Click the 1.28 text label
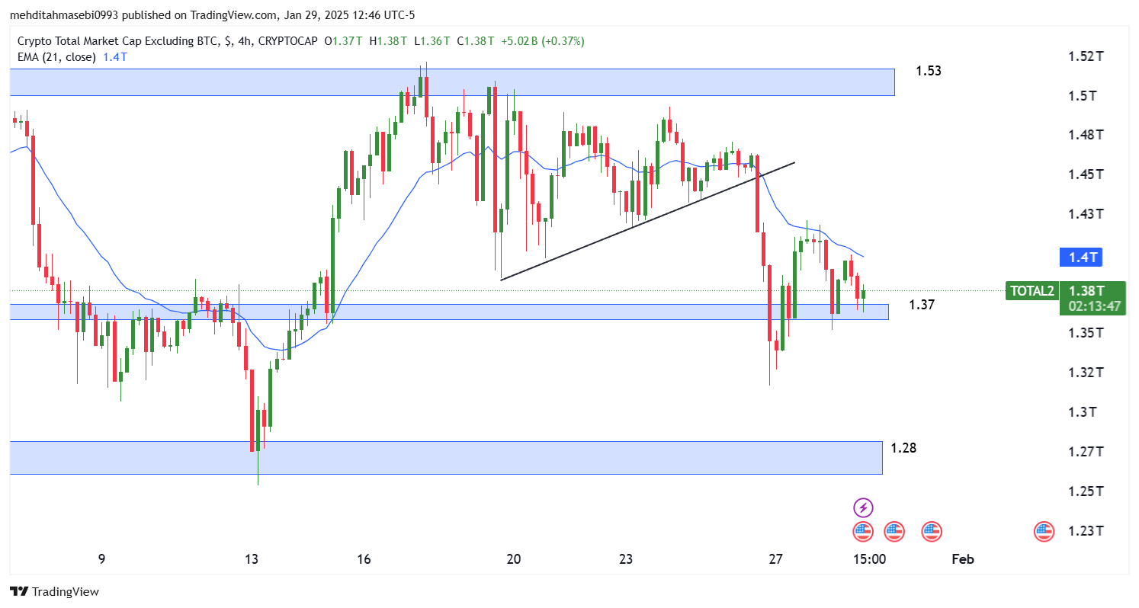 903,447
